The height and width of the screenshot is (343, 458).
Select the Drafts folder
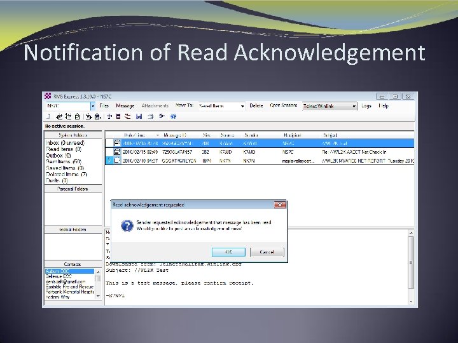[x=57, y=180]
